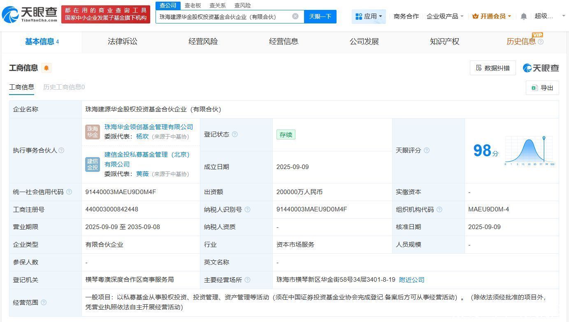Click help icon next to 天眼评分

(x=427, y=151)
